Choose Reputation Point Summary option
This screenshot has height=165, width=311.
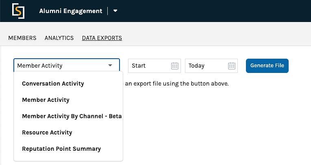tap(61, 149)
